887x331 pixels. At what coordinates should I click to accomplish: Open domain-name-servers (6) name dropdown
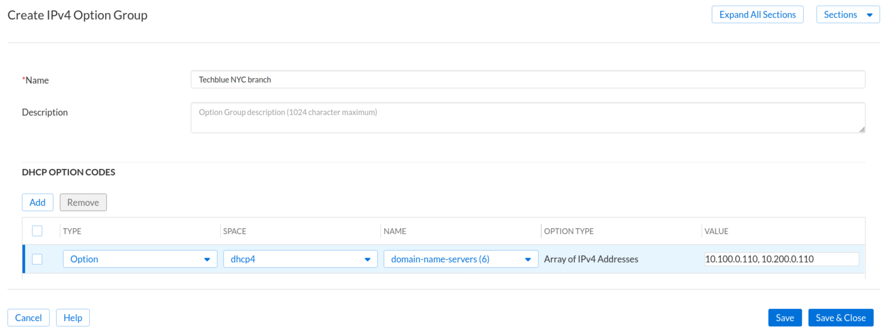click(x=460, y=259)
